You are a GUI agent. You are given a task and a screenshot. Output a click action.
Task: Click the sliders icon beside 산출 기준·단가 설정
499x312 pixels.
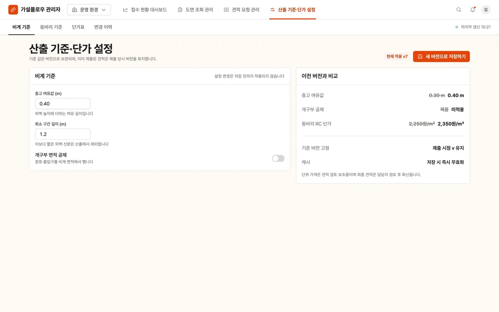point(272,10)
